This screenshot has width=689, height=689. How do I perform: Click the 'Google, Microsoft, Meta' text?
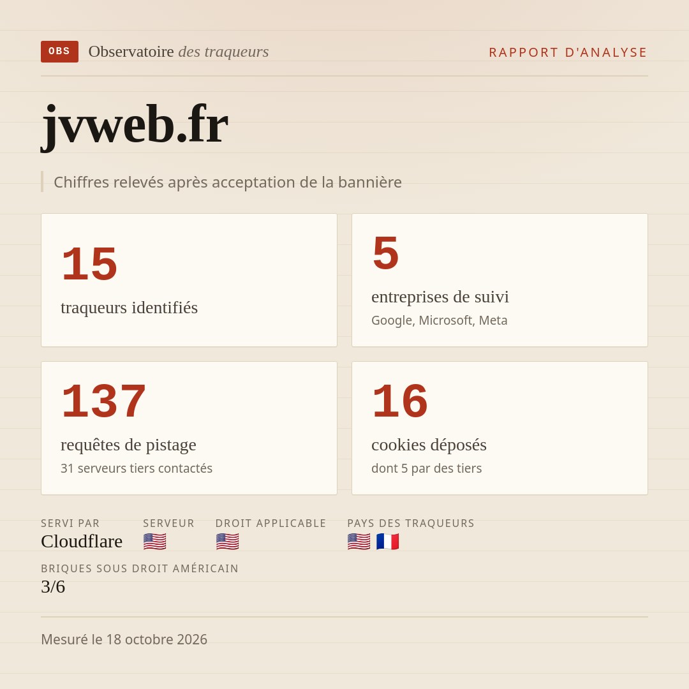click(440, 320)
